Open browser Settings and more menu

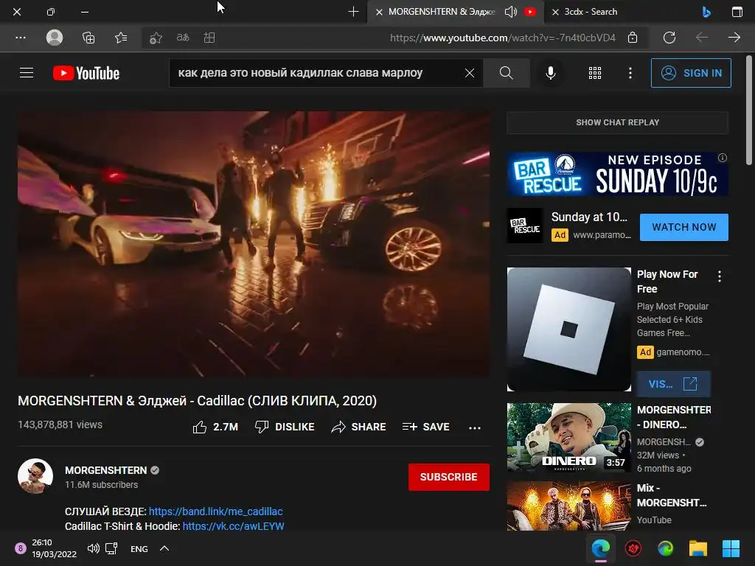click(x=21, y=38)
